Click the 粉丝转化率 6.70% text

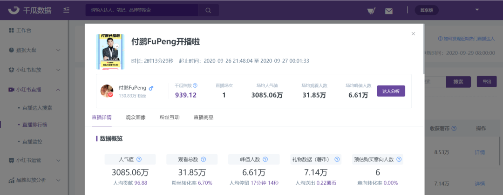click(192, 183)
